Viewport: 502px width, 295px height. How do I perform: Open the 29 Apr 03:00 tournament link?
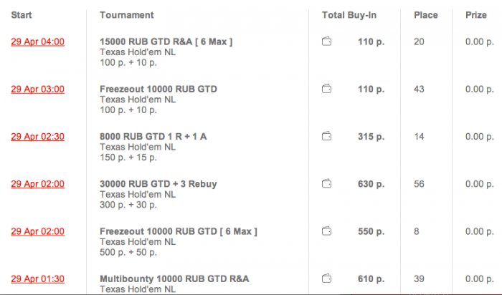(x=37, y=90)
